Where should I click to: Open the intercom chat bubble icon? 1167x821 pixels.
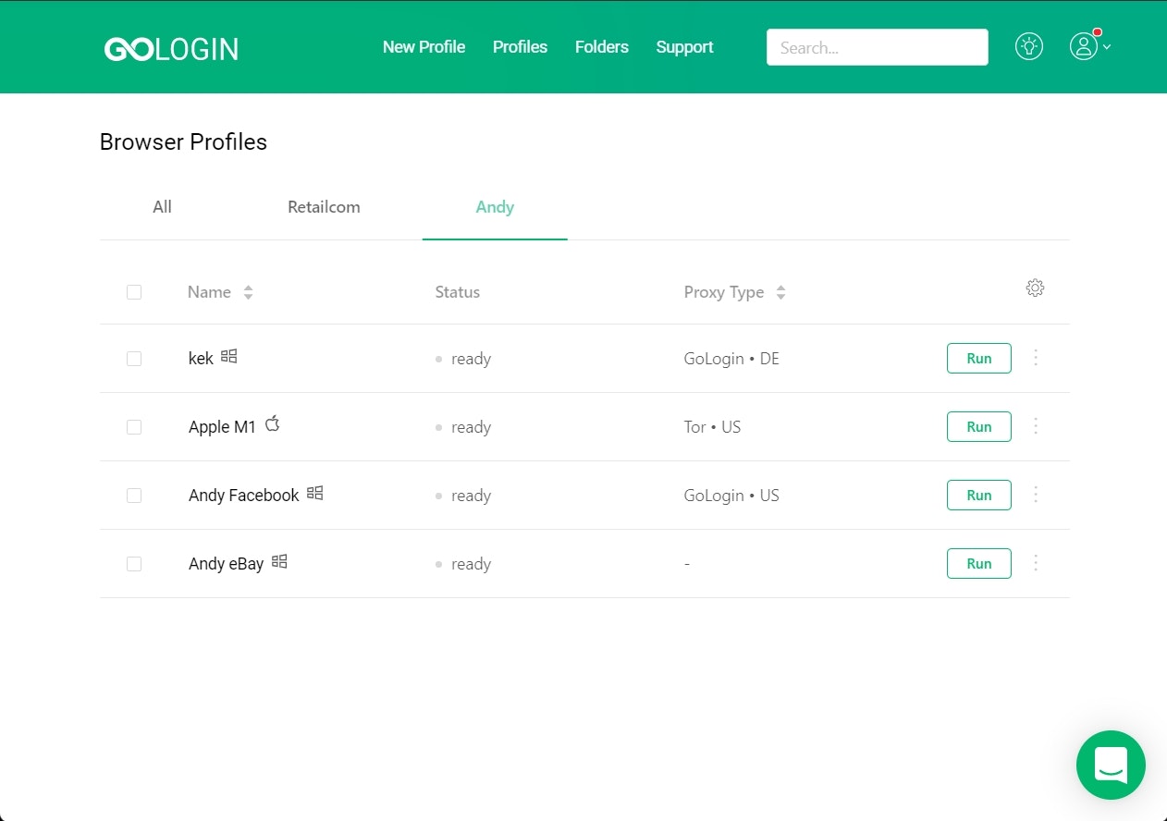1111,765
